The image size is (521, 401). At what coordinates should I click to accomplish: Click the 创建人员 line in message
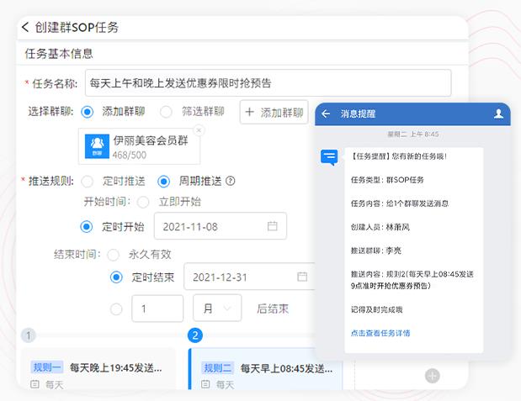tap(380, 227)
